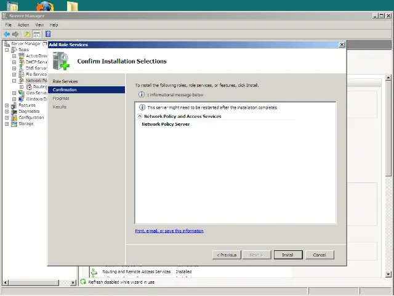The image size is (394, 296).
Task: Click tree pane horizontal scrollbar left arrow
Action: 6,282
